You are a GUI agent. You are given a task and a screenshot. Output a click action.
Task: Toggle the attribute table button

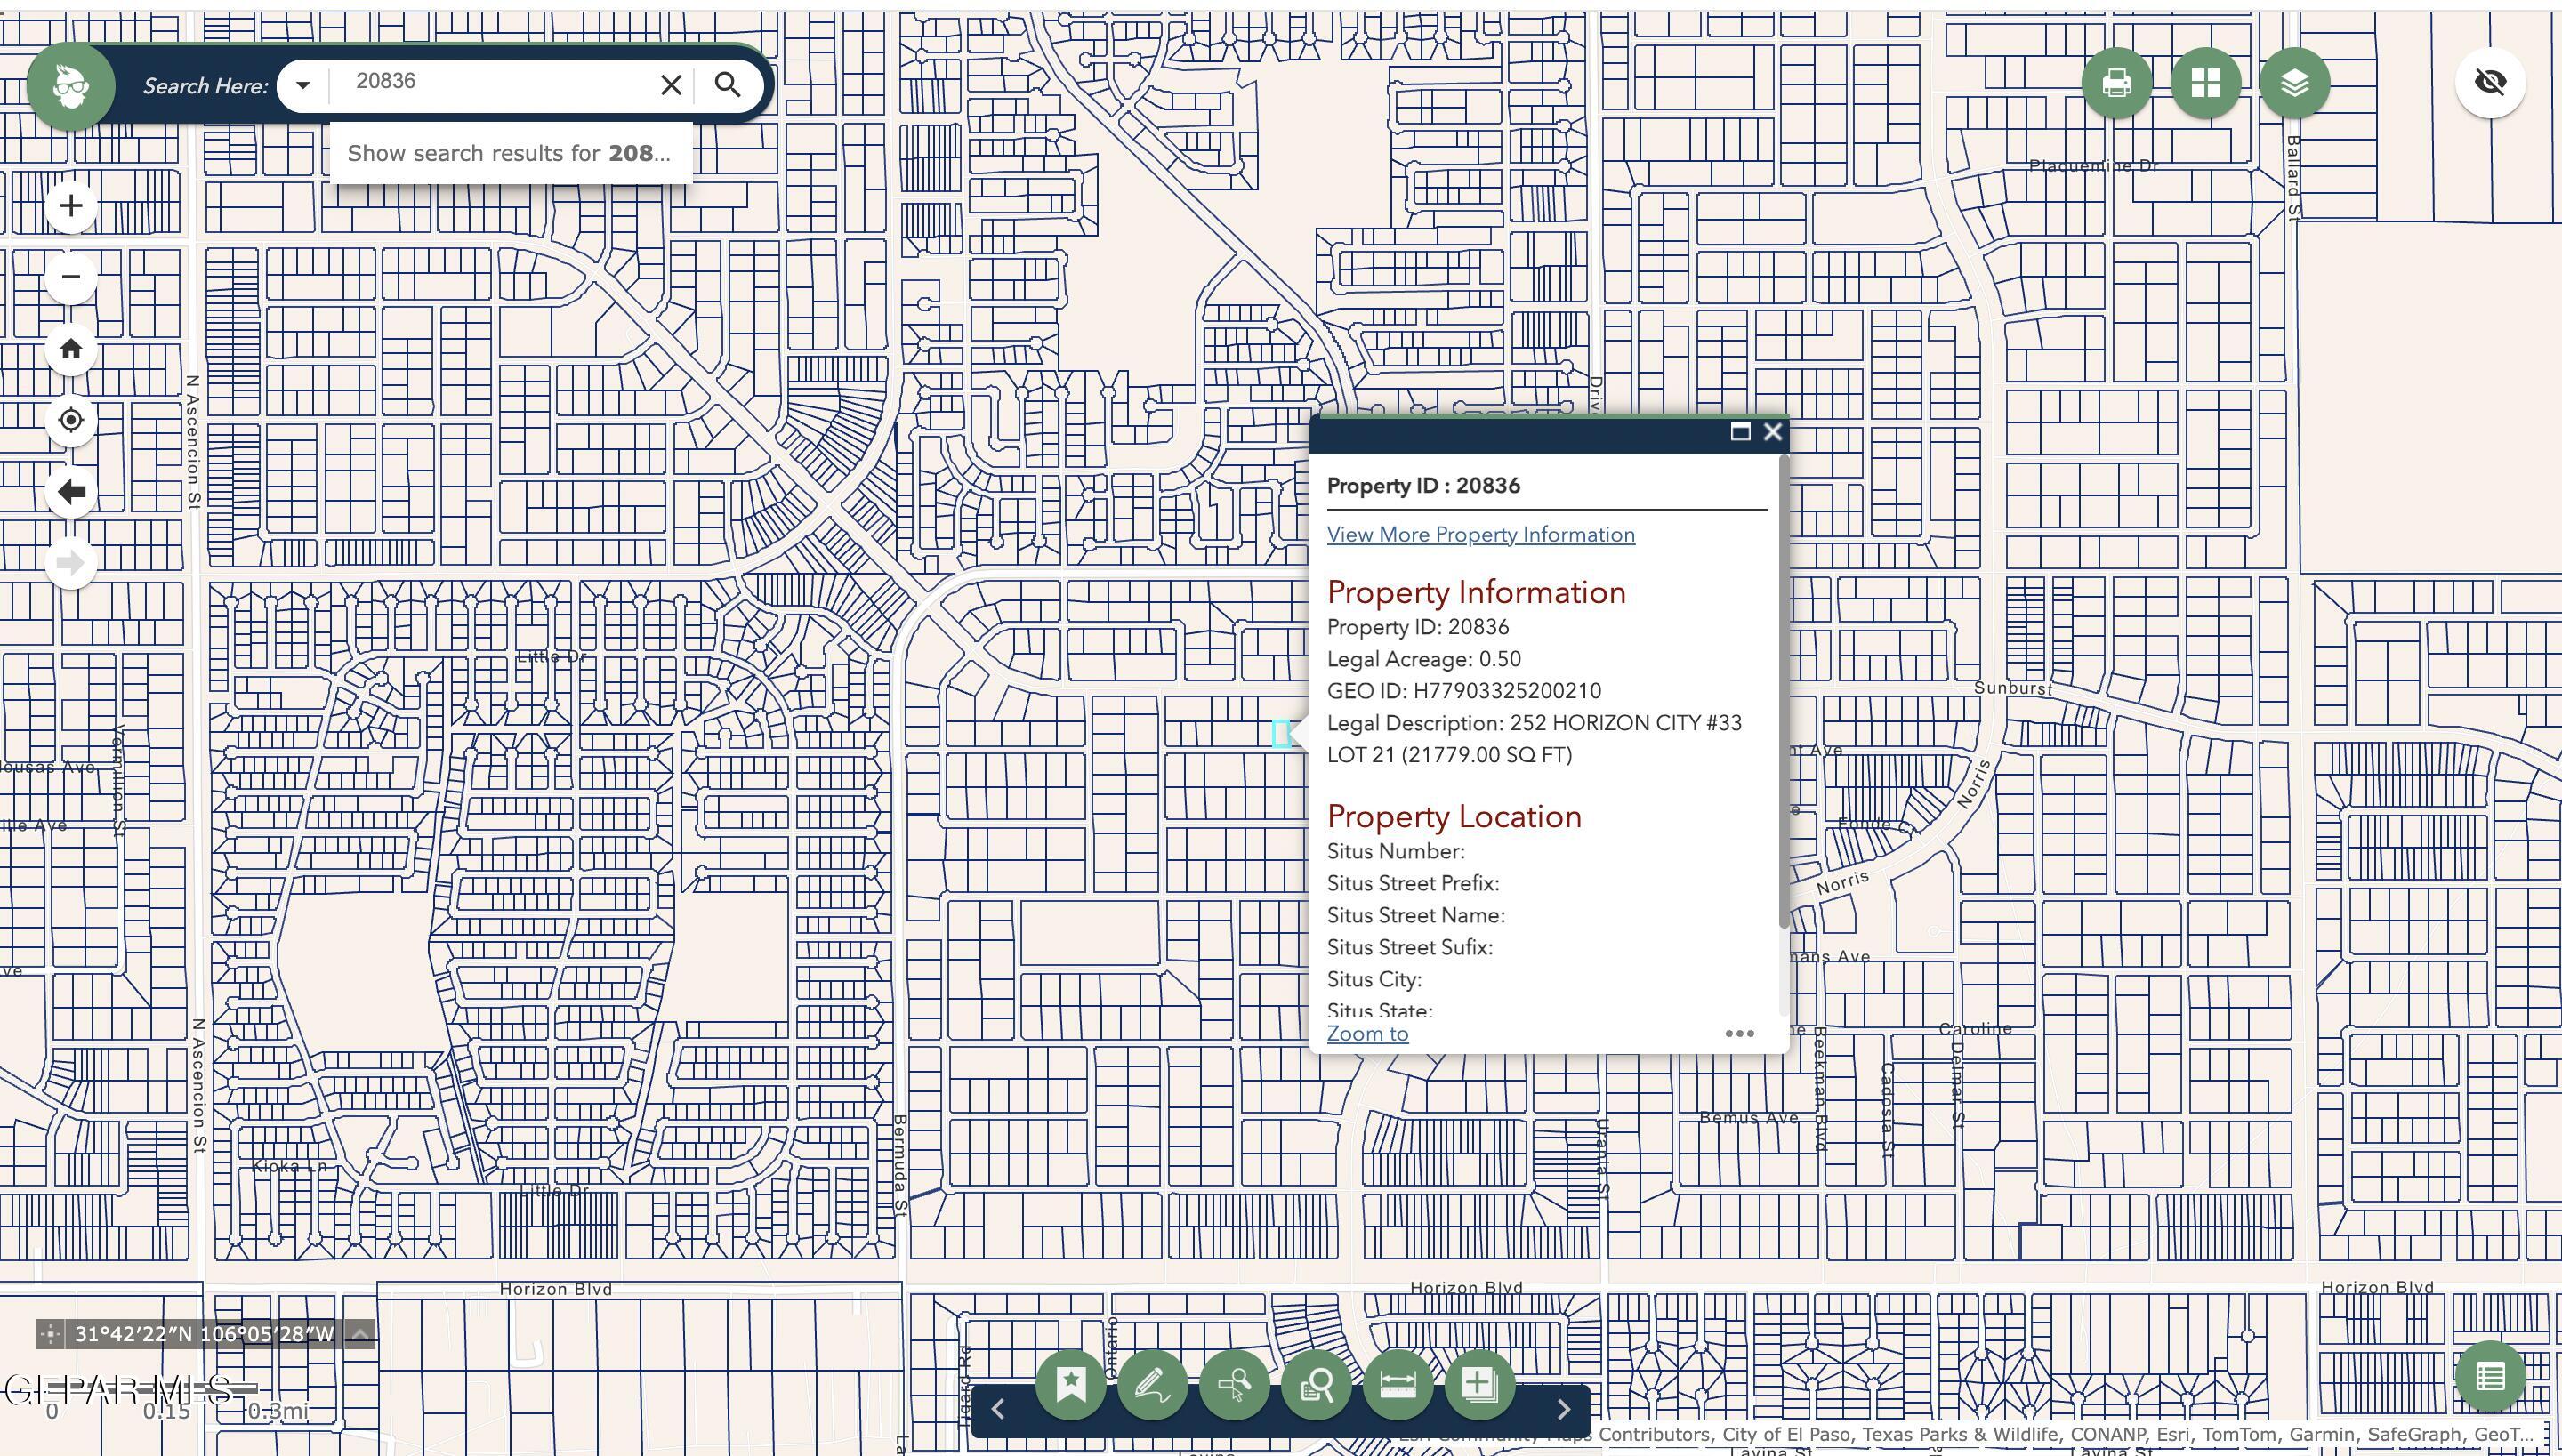click(x=2489, y=1376)
